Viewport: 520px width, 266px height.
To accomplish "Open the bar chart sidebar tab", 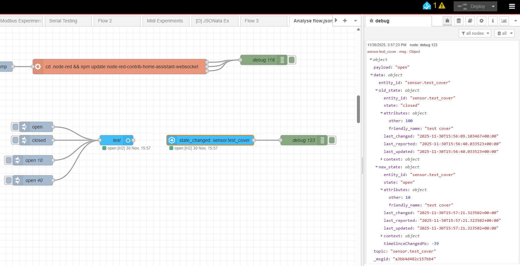I will pos(504,21).
